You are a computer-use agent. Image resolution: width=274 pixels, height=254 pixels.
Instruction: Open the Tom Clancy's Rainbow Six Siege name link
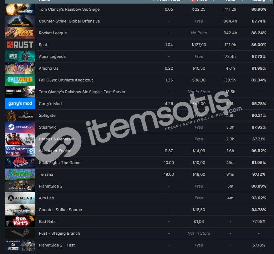point(69,9)
